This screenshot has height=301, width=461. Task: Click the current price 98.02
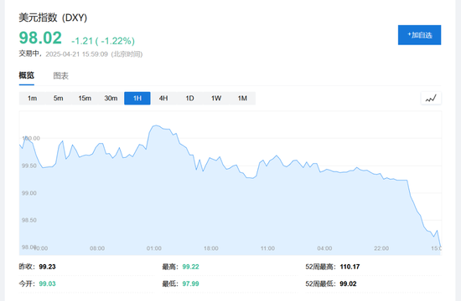40,38
